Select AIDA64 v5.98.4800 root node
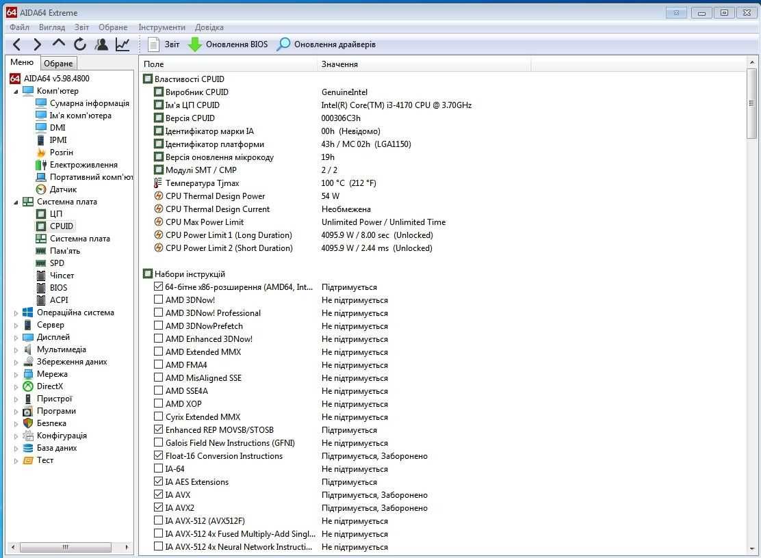 click(49, 79)
